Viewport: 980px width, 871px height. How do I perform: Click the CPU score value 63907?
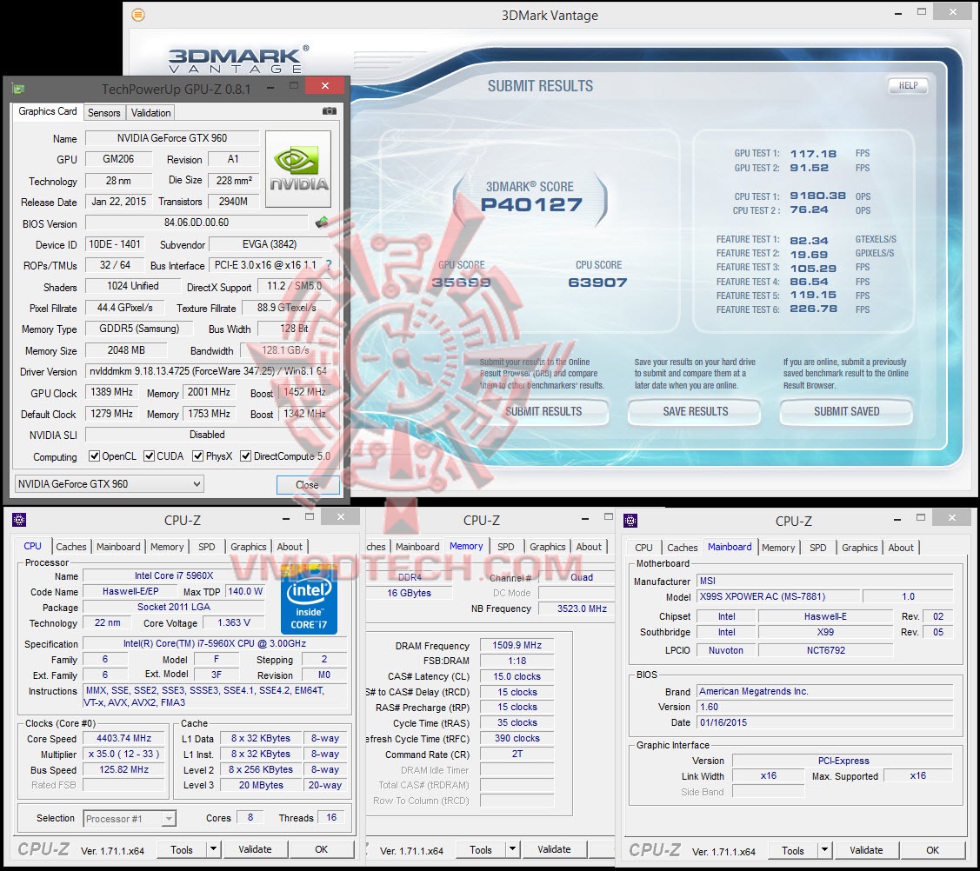click(x=597, y=283)
